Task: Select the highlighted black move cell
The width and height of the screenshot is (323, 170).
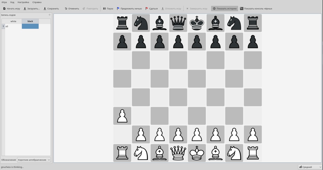Action: [30, 26]
